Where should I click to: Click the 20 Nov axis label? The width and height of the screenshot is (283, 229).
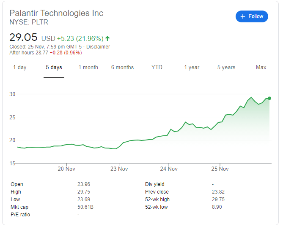[66, 169]
